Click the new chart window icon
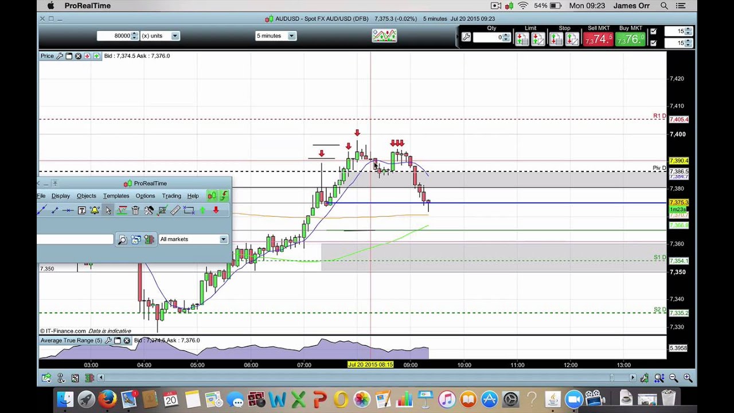The image size is (734, 413). [x=136, y=239]
